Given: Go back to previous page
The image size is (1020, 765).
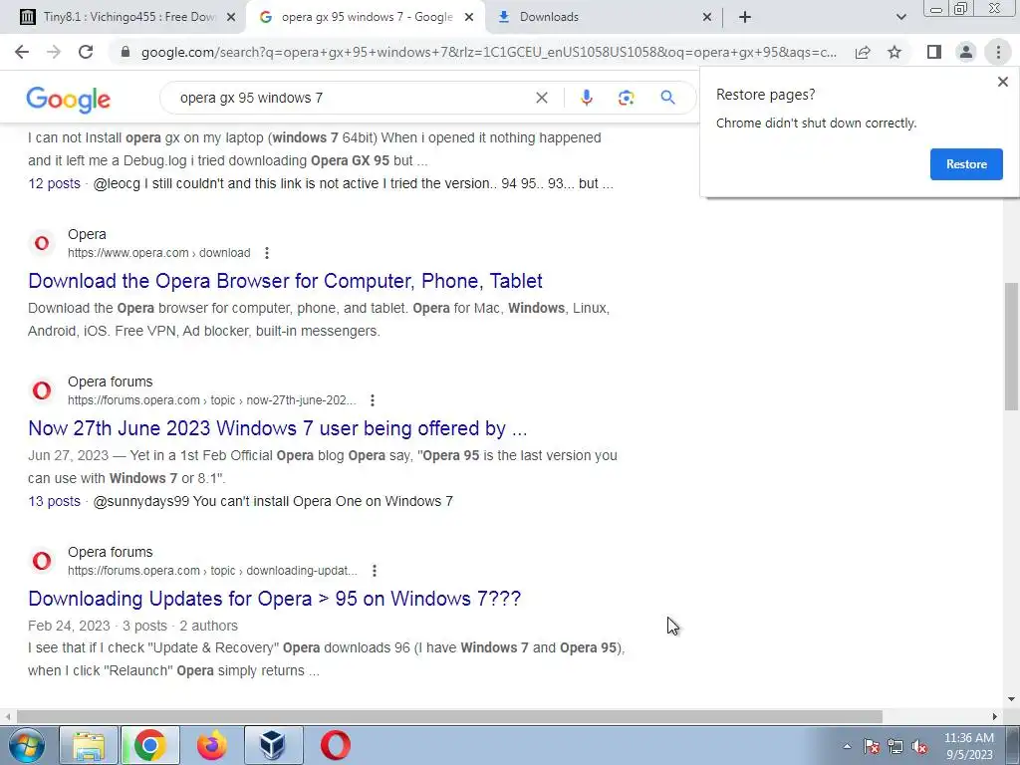Looking at the screenshot, I should [x=22, y=52].
